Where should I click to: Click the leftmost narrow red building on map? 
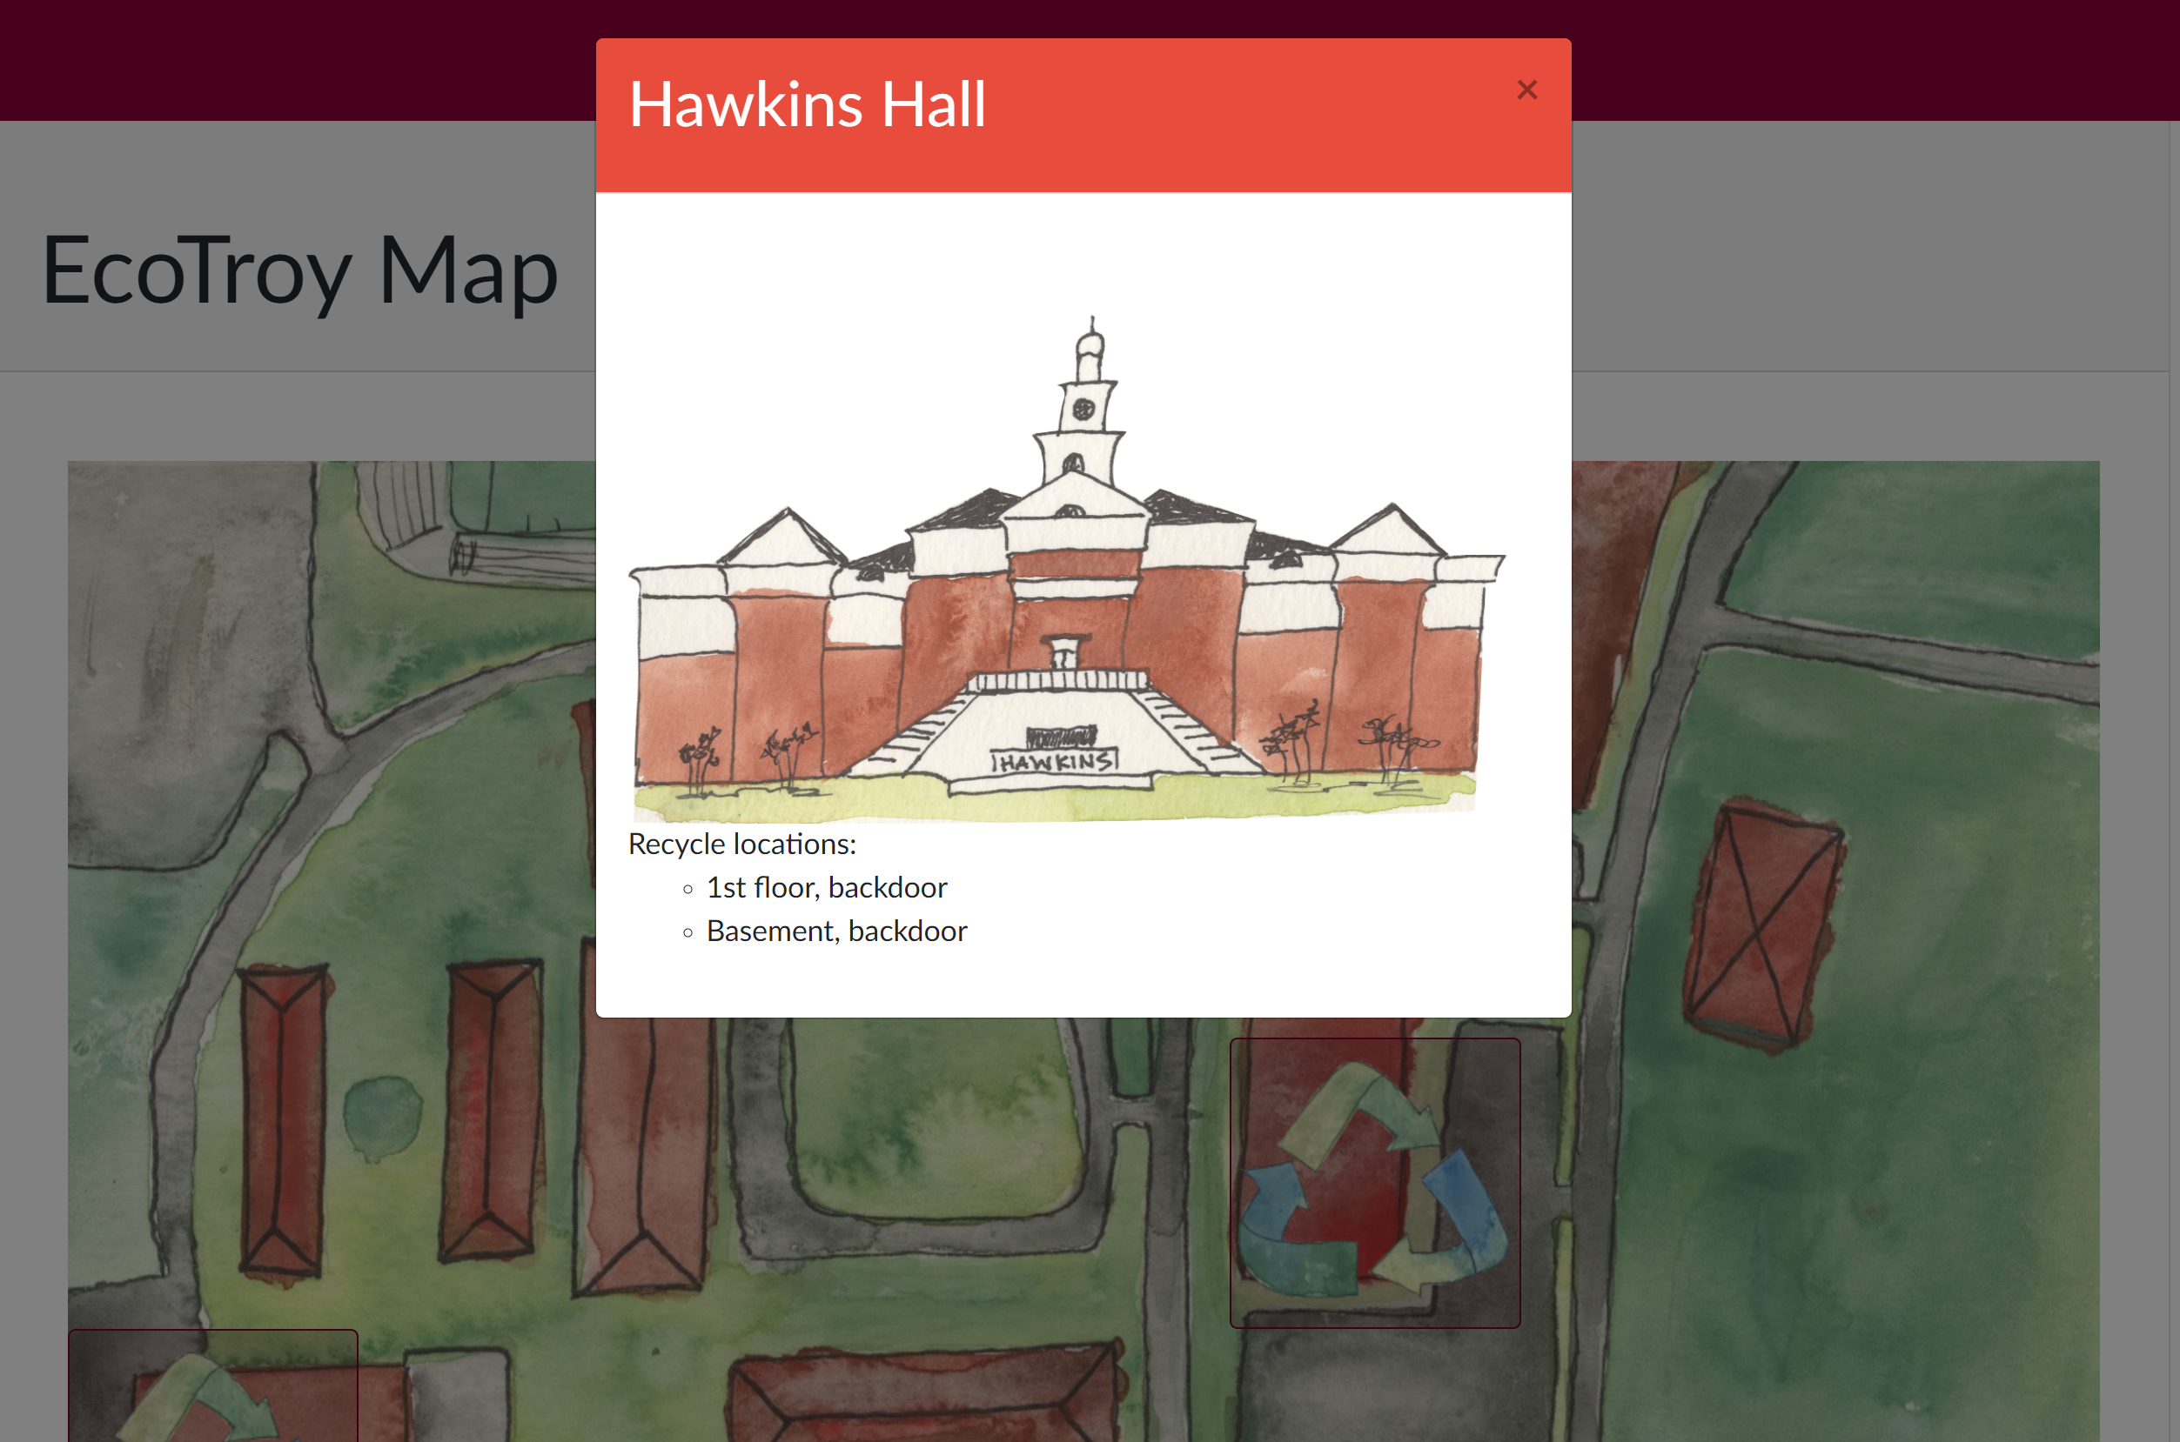(x=284, y=1118)
